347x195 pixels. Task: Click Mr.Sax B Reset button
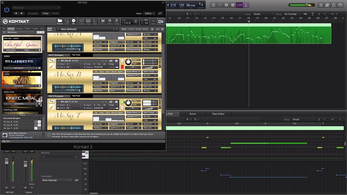tap(117, 91)
